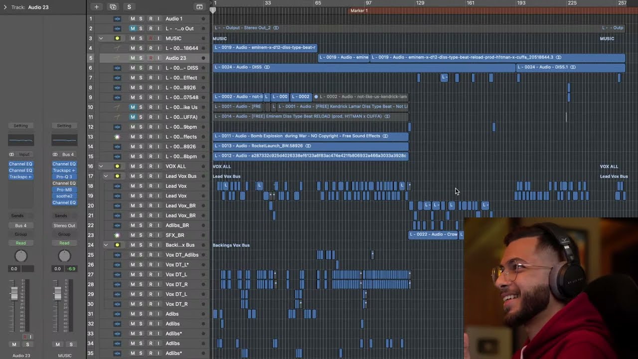The image size is (638, 359).
Task: Open the Read automation mode on MUSIC strip
Action: click(64, 243)
